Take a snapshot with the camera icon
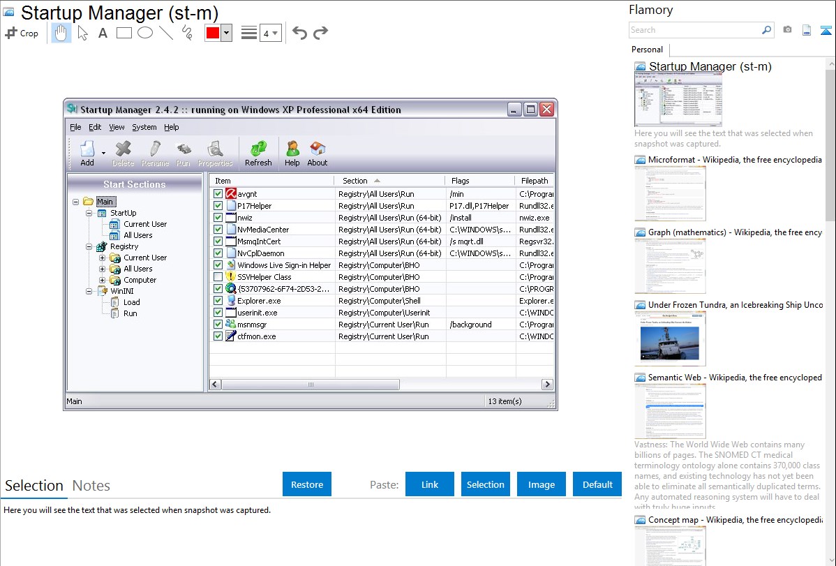The height and width of the screenshot is (566, 836). (787, 30)
